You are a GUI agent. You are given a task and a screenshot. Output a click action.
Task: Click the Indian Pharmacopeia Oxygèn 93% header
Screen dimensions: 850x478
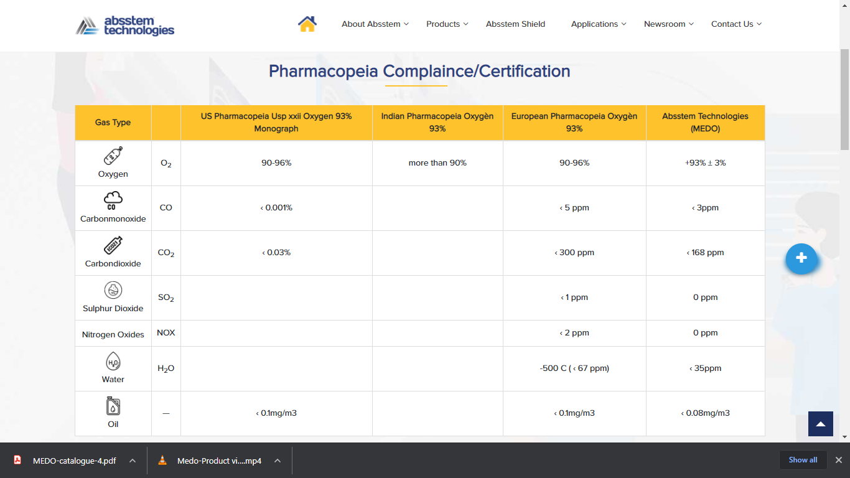(437, 123)
